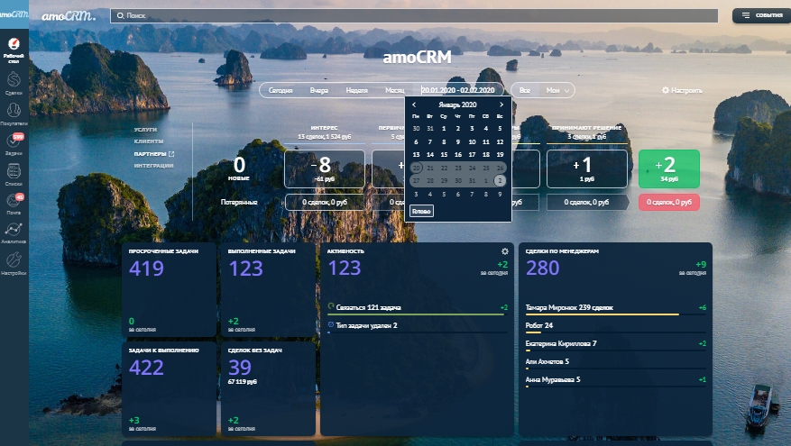791x446 pixels.
Task: Select the Неделя period tab
Action: click(x=356, y=90)
